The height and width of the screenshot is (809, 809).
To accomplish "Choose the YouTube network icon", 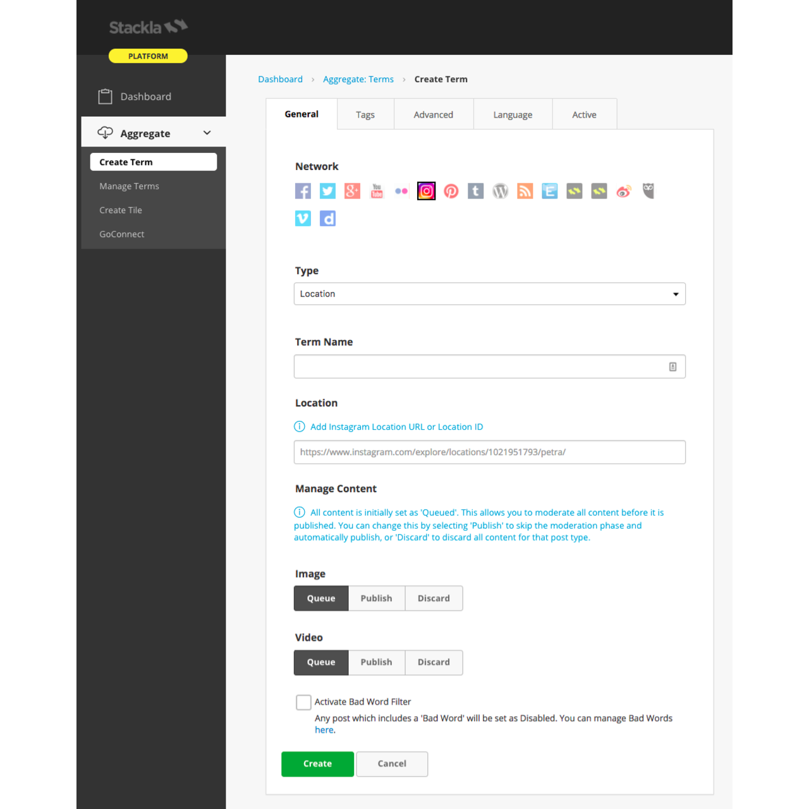I will (x=377, y=191).
